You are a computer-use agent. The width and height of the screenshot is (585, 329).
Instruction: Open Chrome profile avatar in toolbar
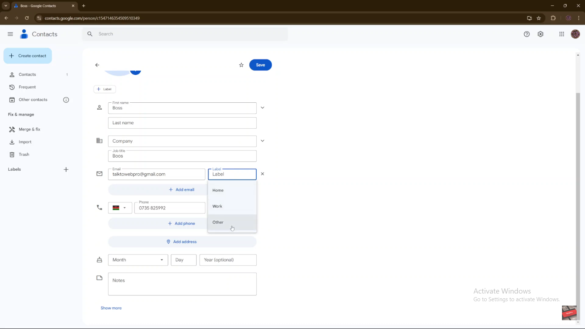[568, 18]
